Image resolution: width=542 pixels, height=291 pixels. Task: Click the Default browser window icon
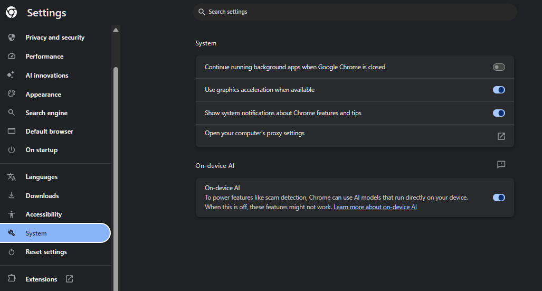(12, 131)
